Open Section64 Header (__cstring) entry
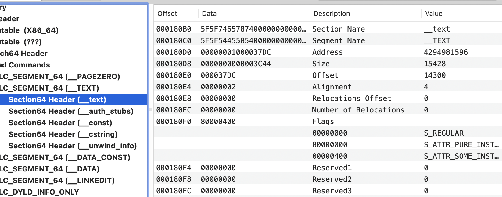 pyautogui.click(x=63, y=134)
